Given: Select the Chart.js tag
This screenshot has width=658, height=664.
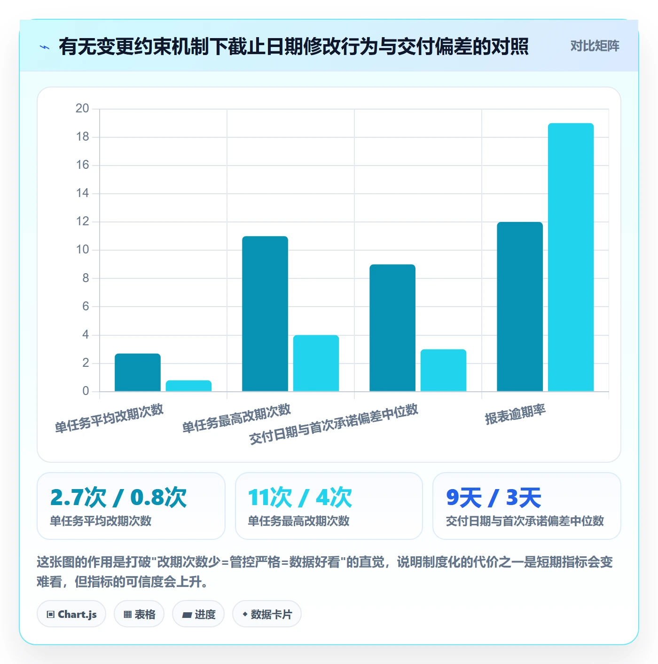Looking at the screenshot, I should coord(71,614).
